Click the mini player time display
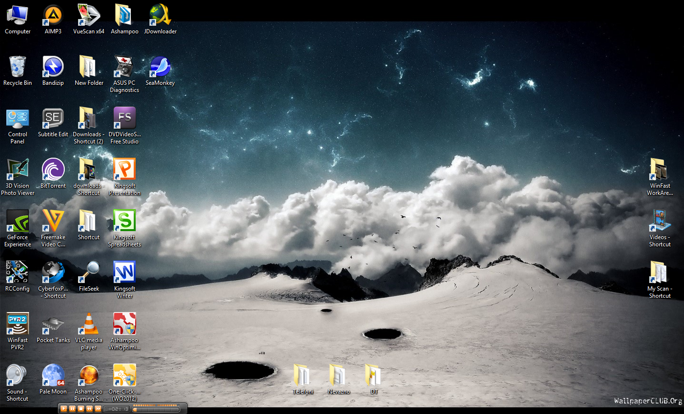Viewport: 684px width, 414px height. (x=118, y=409)
